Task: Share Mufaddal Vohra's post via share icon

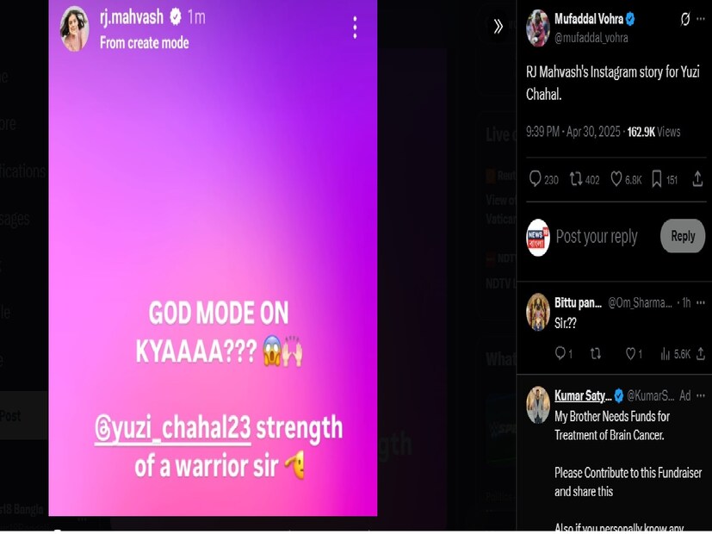Action: [697, 179]
